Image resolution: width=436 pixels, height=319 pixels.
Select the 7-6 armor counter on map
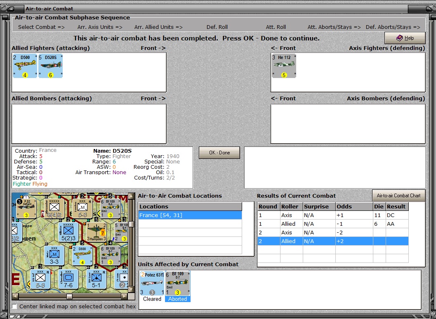coord(68,279)
